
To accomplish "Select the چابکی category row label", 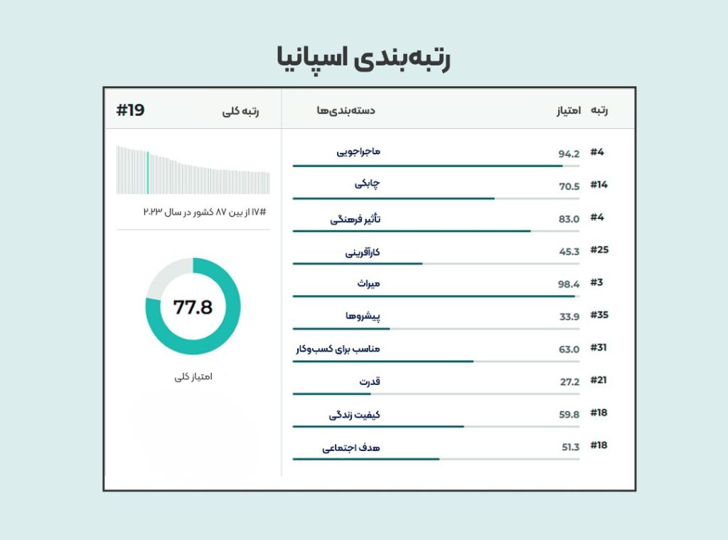I will tap(367, 184).
